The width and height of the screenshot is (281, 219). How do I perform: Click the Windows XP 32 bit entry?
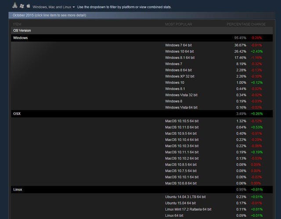180,76
